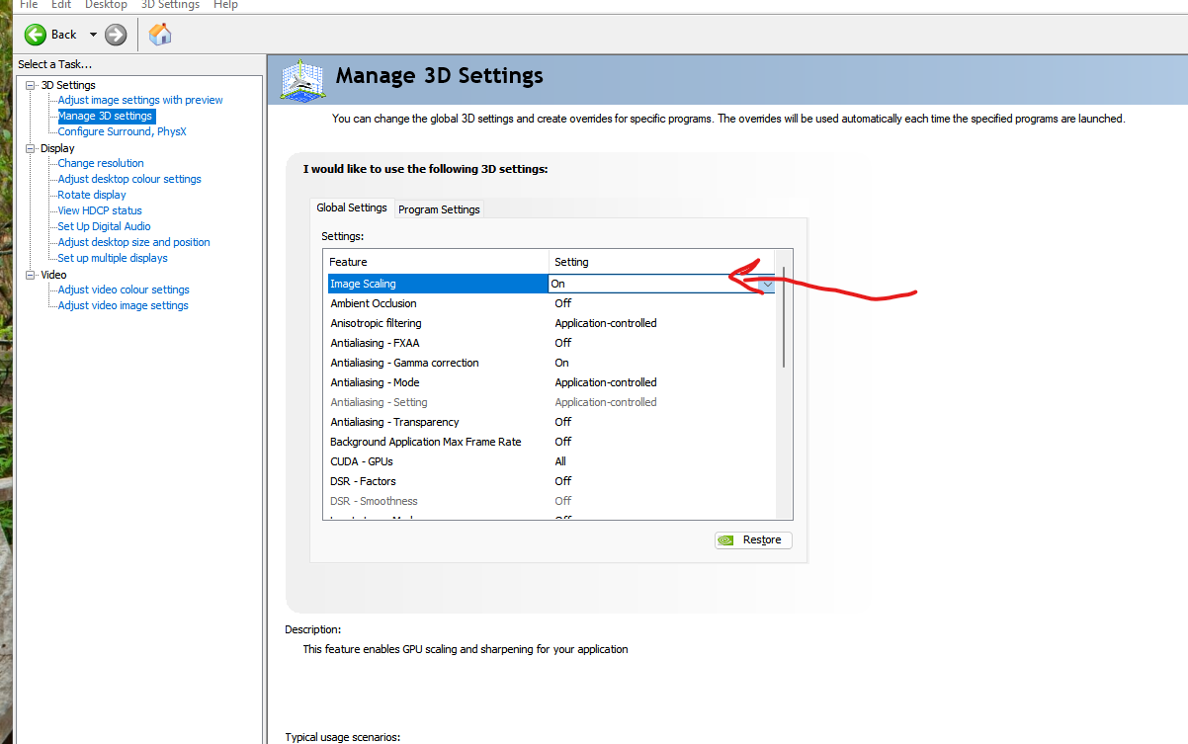1188x744 pixels.
Task: Select the DSR - Factors row
Action: (552, 481)
